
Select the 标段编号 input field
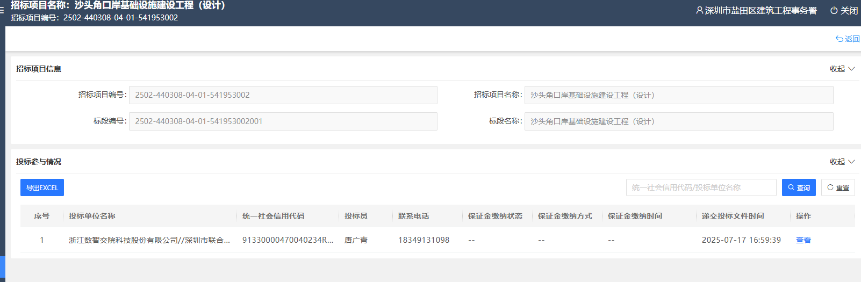click(x=283, y=121)
